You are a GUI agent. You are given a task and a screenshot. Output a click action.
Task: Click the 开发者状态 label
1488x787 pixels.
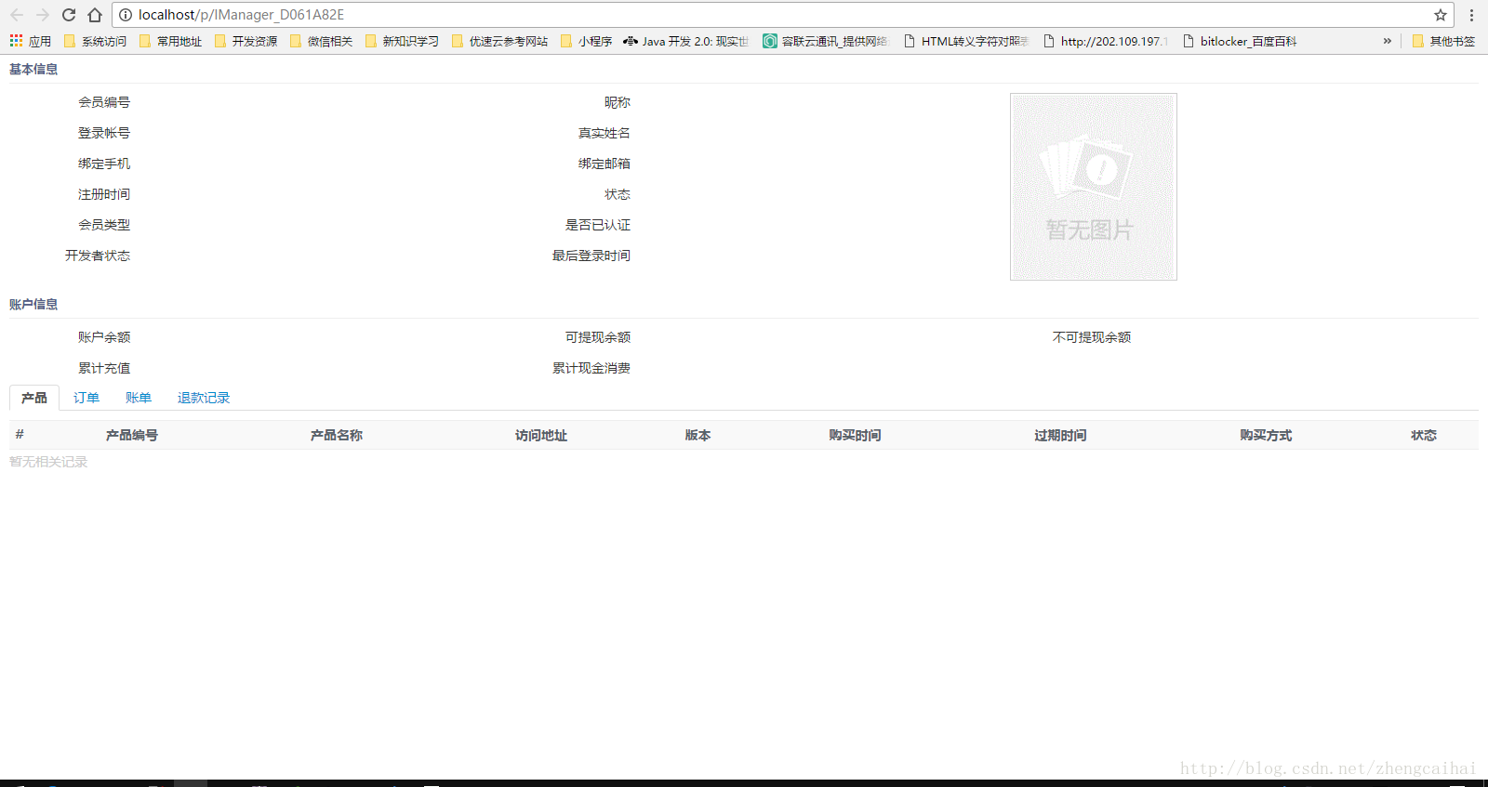(98, 256)
